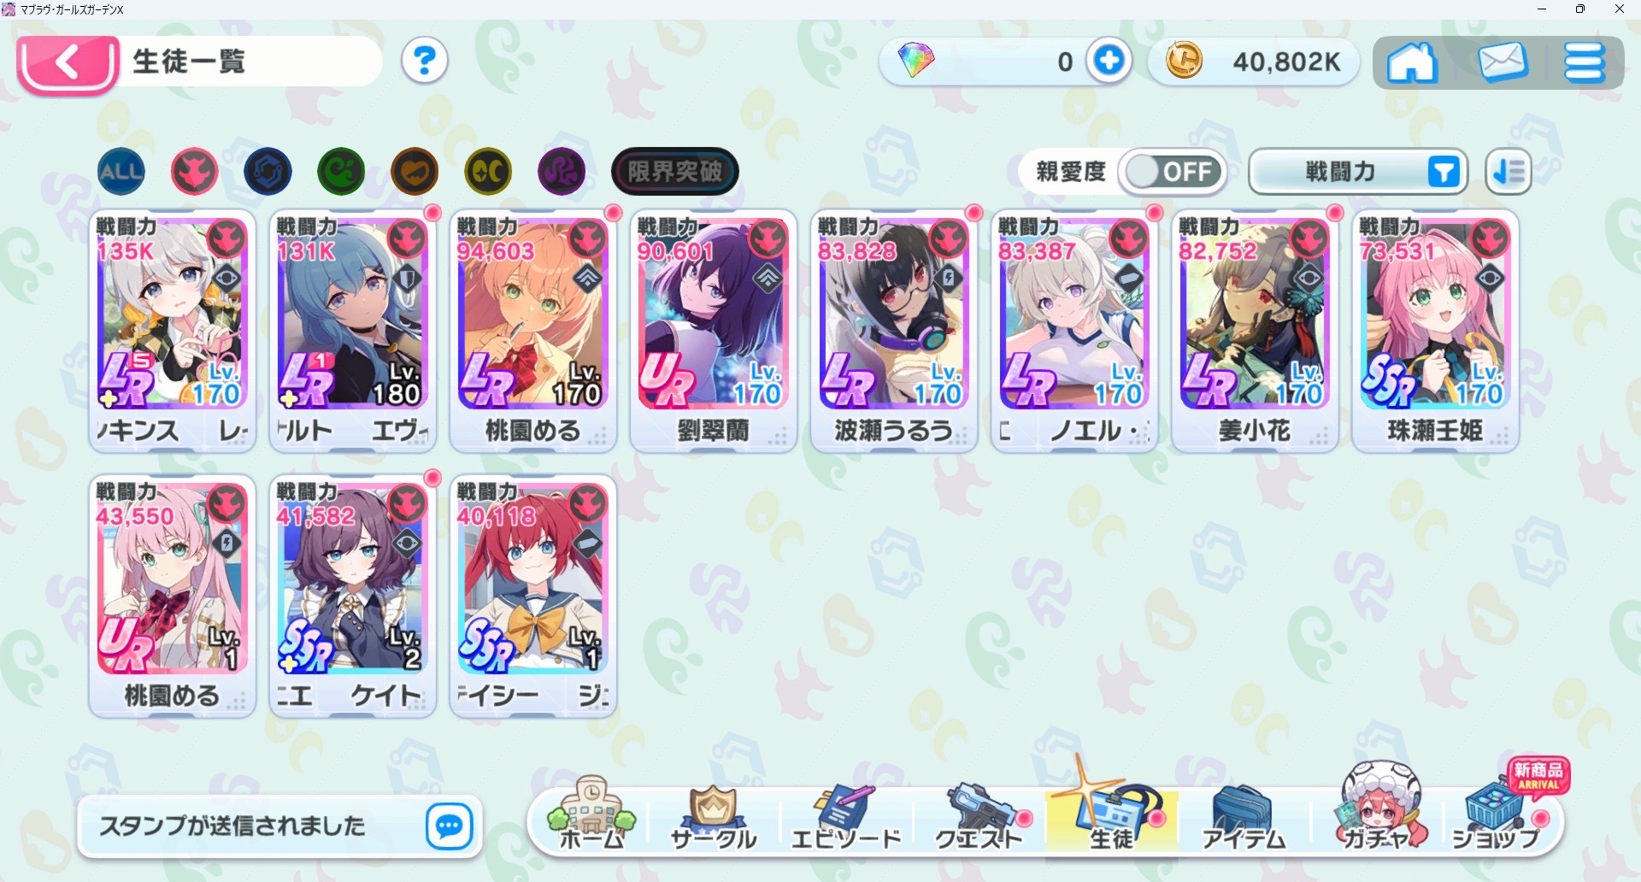Viewport: 1641px width, 882px height.
Task: Select the ALL attribute filter
Action: coord(121,171)
